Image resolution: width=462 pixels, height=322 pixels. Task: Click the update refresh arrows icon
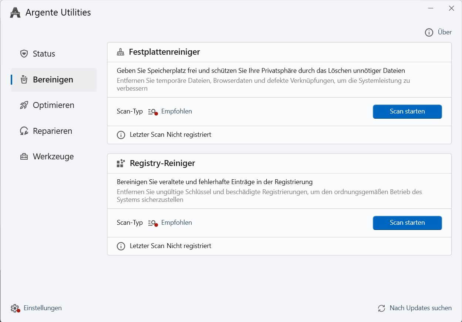(381, 308)
